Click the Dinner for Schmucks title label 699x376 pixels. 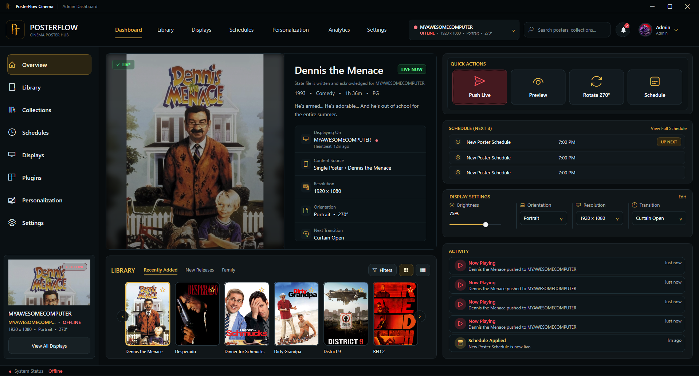tap(244, 352)
